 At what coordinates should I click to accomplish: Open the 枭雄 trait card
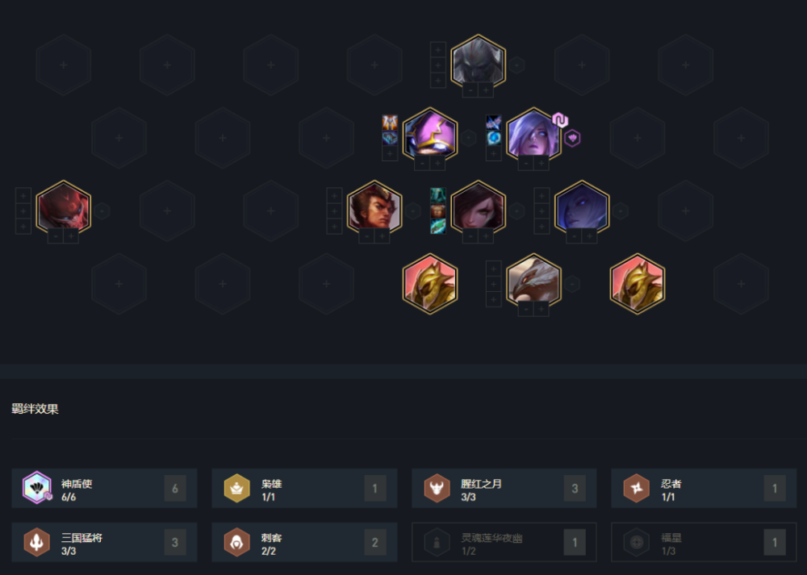coord(304,488)
